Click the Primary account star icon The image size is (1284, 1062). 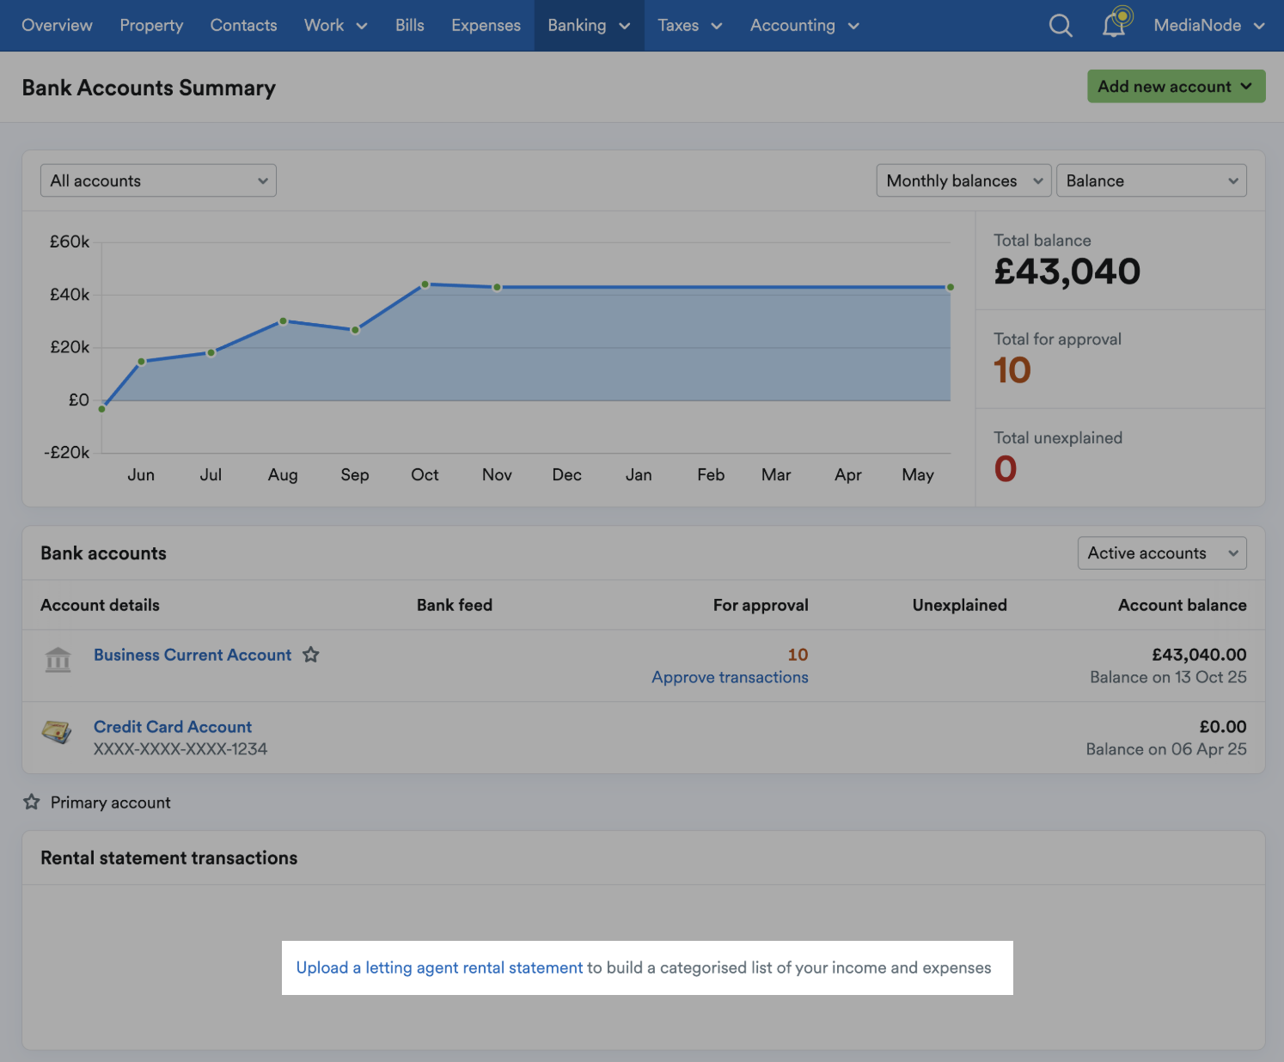(x=32, y=802)
